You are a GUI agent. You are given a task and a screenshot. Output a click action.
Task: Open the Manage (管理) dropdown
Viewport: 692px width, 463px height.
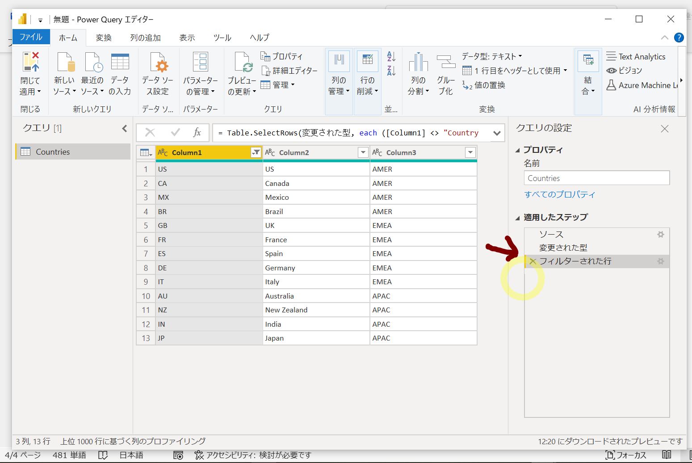[x=277, y=85]
